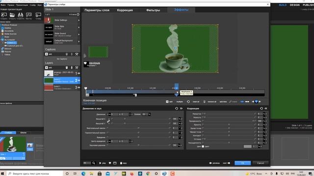Open the Презентация menu
314x176 pixels.
[x=22, y=5]
